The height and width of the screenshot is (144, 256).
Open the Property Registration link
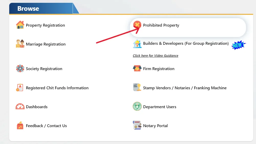pyautogui.click(x=45, y=25)
